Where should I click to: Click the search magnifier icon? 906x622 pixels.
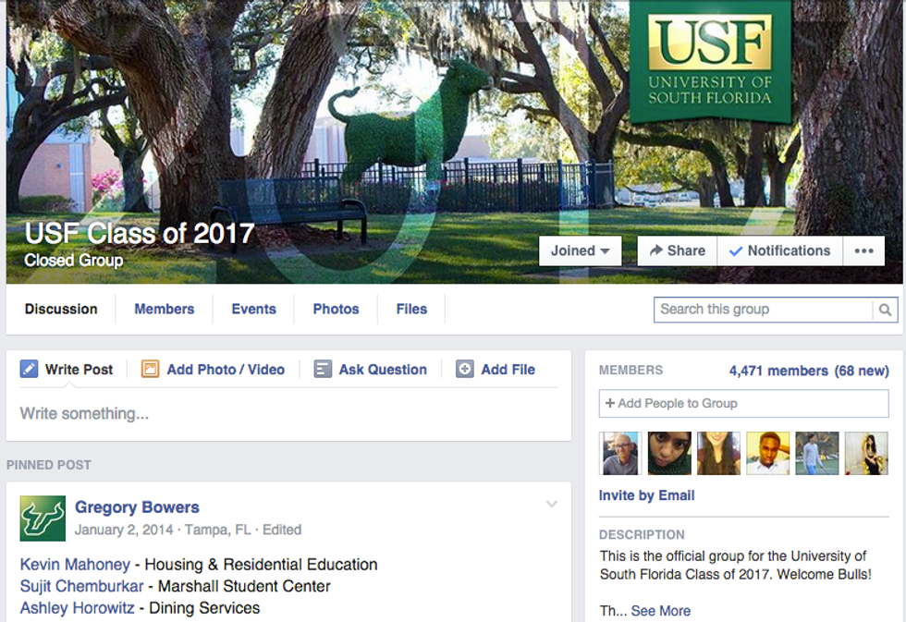885,311
